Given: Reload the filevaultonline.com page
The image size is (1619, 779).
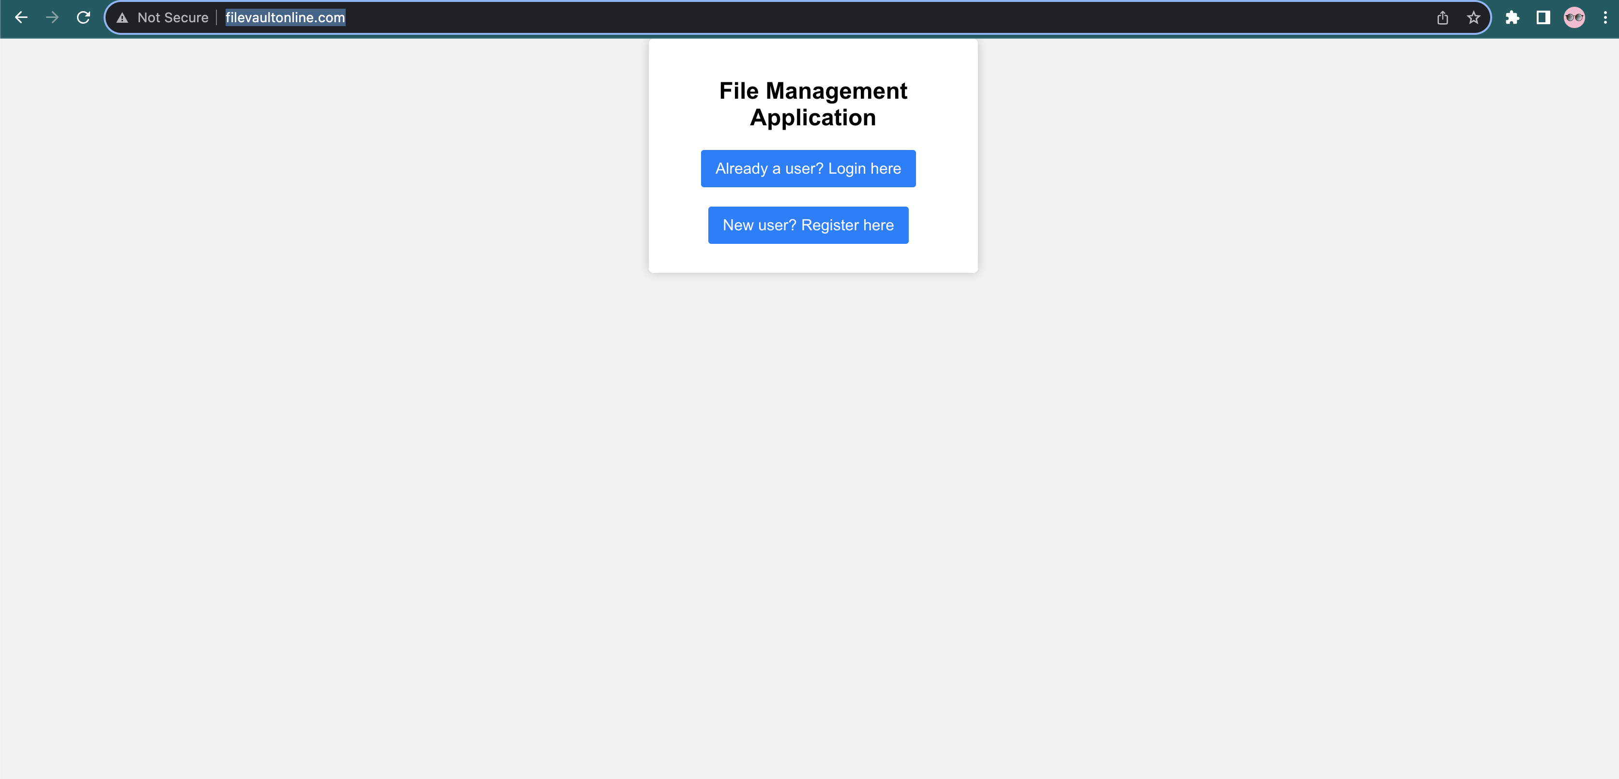Looking at the screenshot, I should click(83, 17).
